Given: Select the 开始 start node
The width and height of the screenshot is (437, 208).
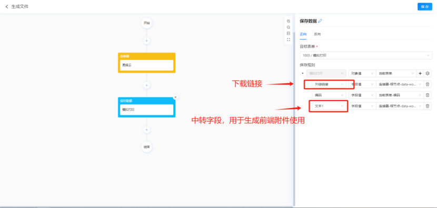Looking at the screenshot, I should pyautogui.click(x=146, y=23).
